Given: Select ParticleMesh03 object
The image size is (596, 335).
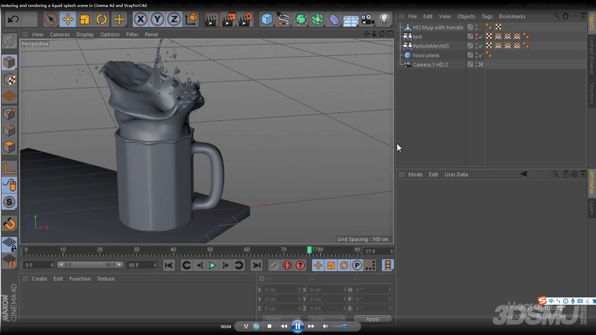Looking at the screenshot, I should coord(431,46).
